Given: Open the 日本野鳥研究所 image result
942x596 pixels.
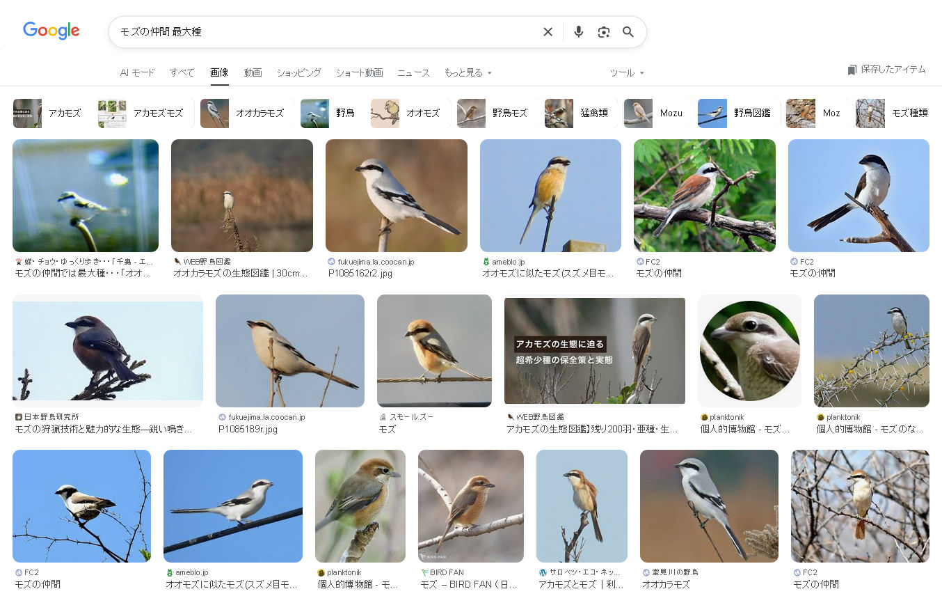Looking at the screenshot, I should [108, 351].
